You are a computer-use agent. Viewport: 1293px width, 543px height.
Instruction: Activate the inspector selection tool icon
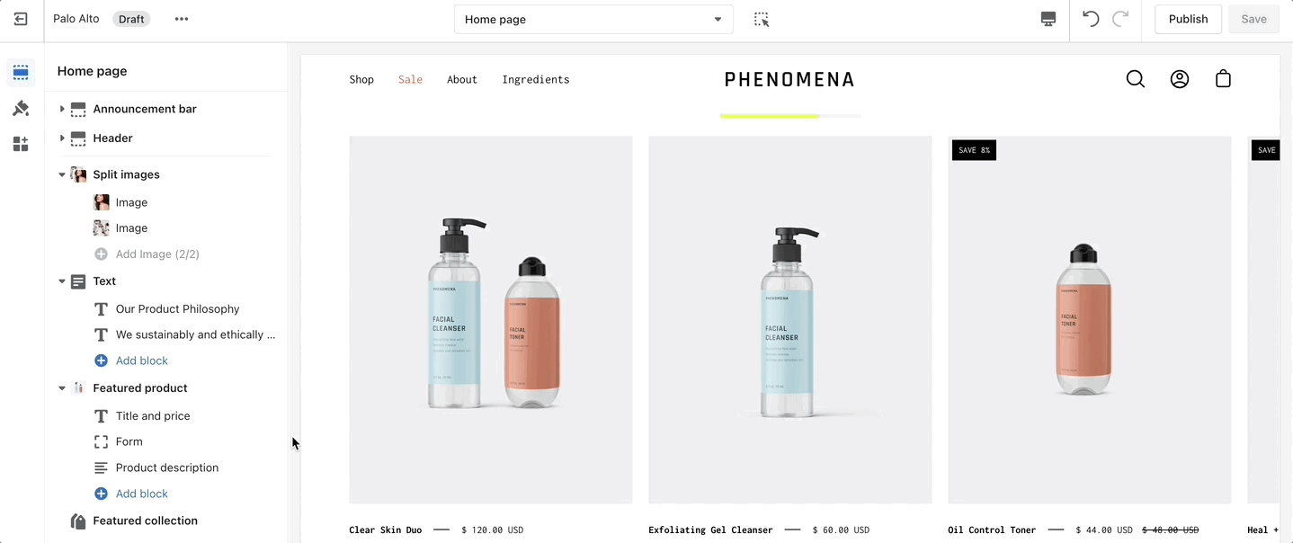coord(762,19)
